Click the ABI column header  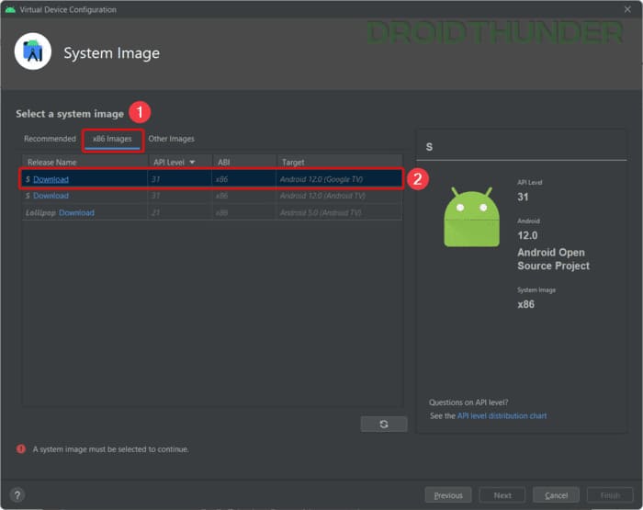[x=244, y=163]
